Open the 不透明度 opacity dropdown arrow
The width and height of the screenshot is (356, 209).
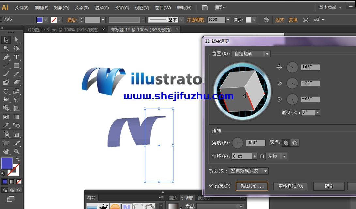pyautogui.click(x=228, y=20)
